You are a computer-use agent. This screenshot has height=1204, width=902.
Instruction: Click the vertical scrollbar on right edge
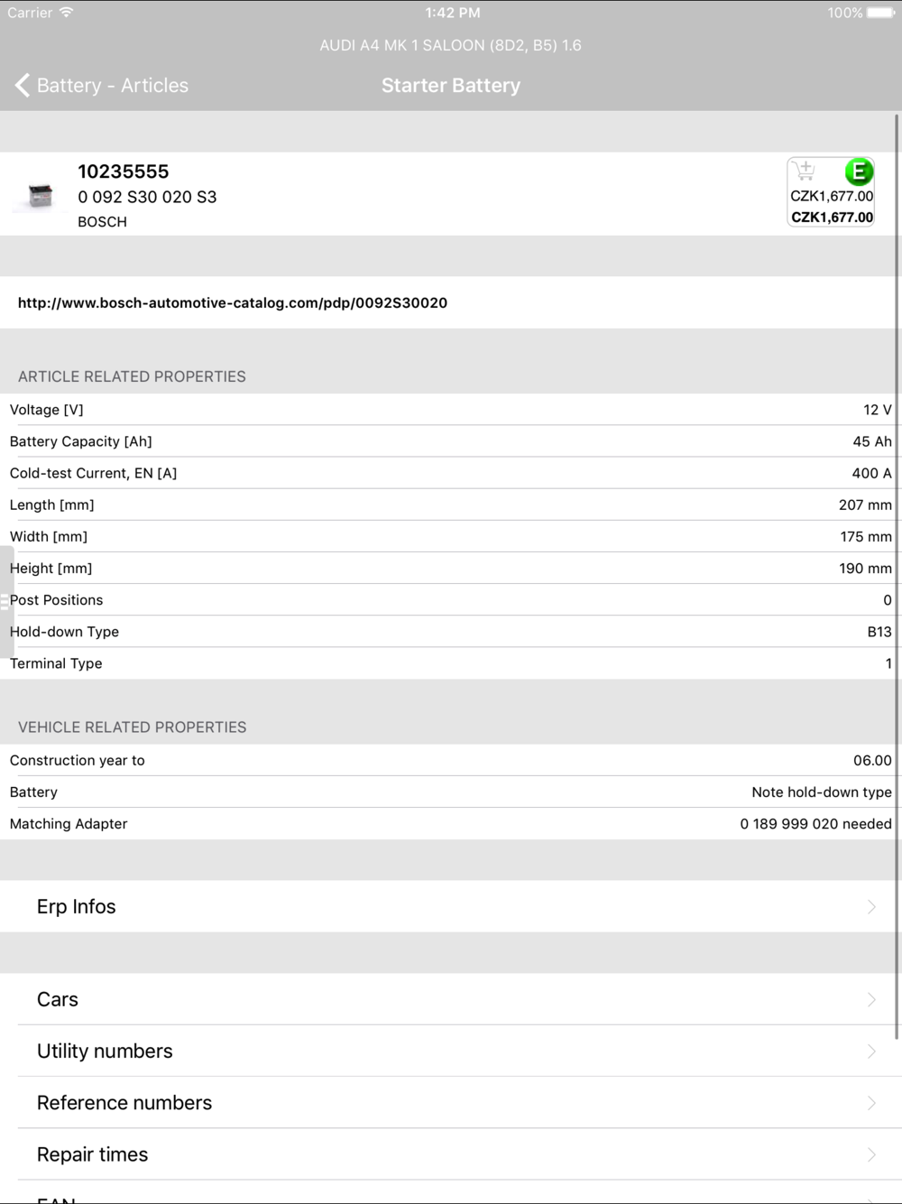coord(897,578)
